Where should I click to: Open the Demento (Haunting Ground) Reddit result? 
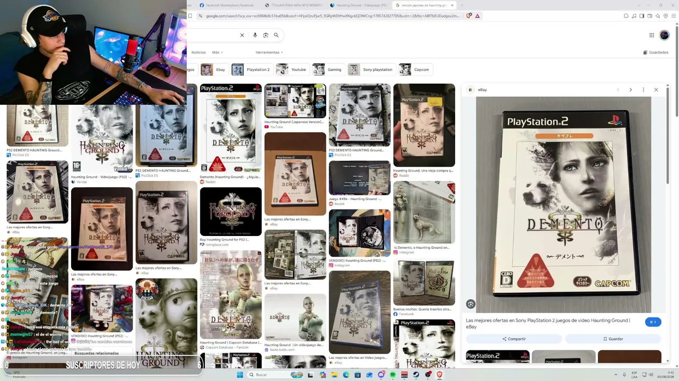click(231, 128)
